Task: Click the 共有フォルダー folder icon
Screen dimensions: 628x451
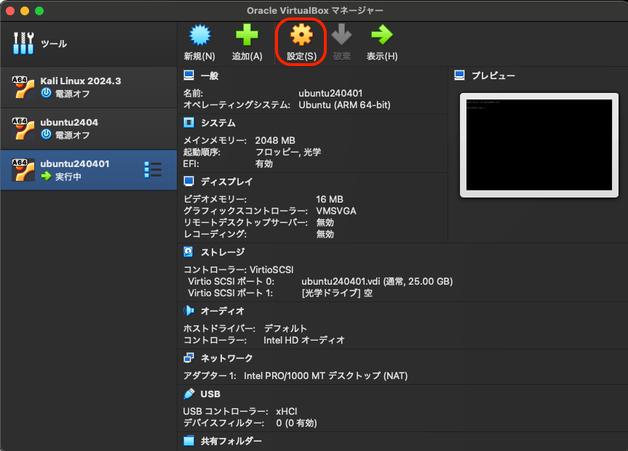Action: (x=188, y=441)
